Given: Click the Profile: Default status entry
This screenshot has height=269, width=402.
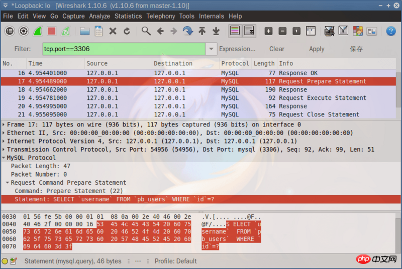Looking at the screenshot, I should click(x=175, y=261).
